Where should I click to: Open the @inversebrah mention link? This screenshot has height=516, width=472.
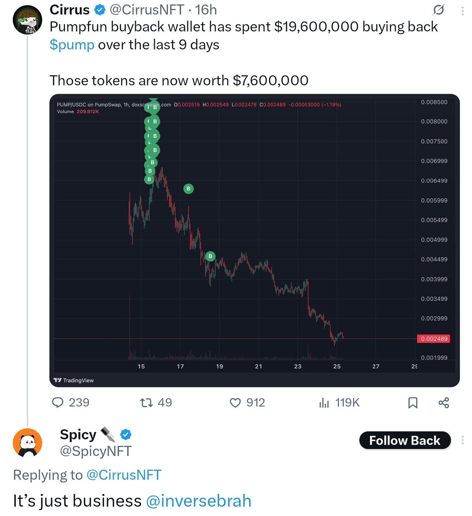click(x=199, y=501)
